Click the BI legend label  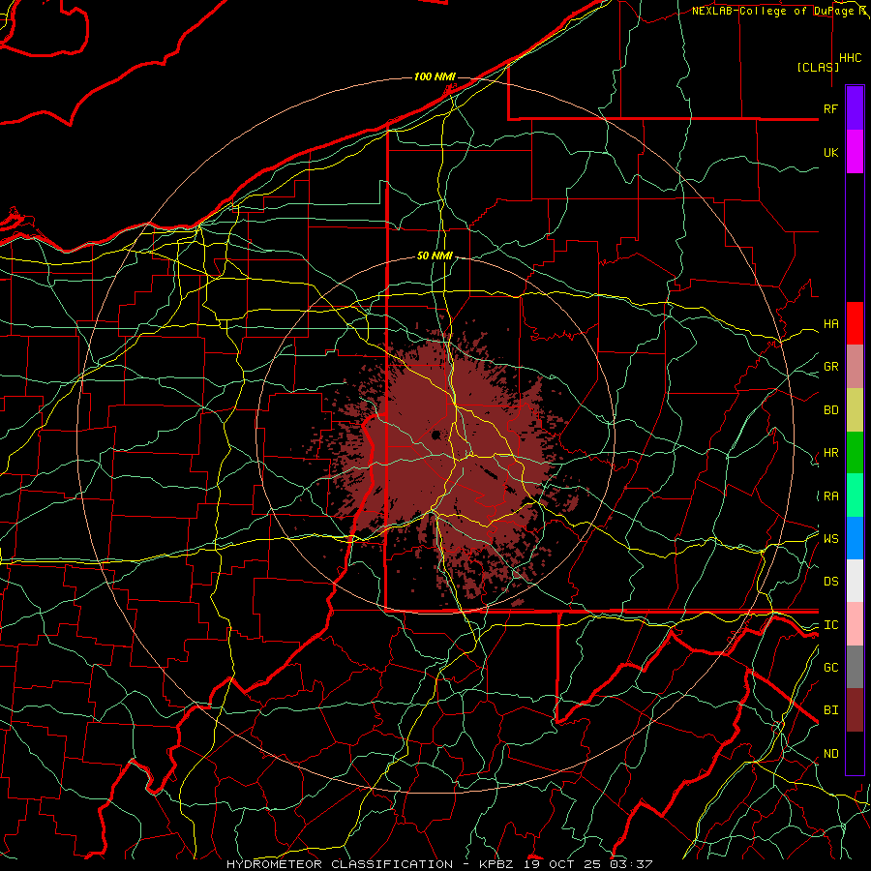830,710
